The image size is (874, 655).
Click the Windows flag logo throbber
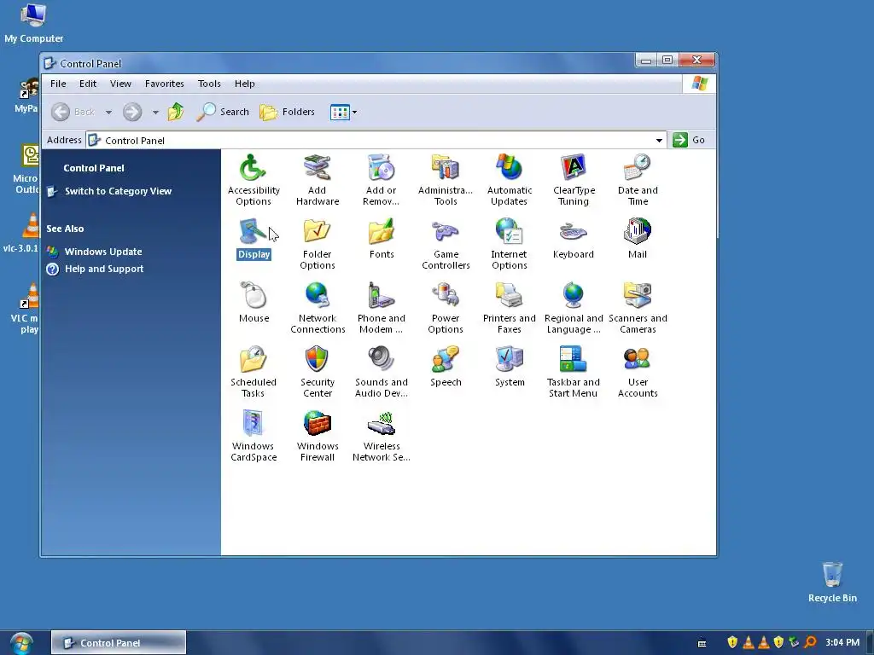click(x=700, y=84)
